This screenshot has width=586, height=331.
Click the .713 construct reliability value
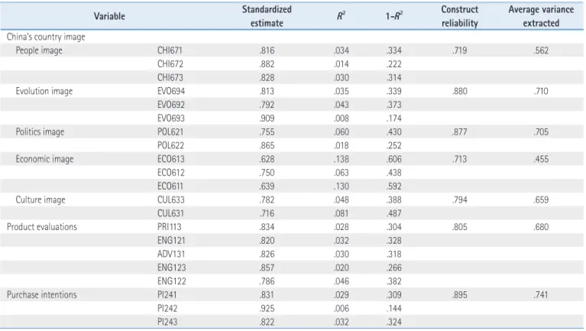459,159
